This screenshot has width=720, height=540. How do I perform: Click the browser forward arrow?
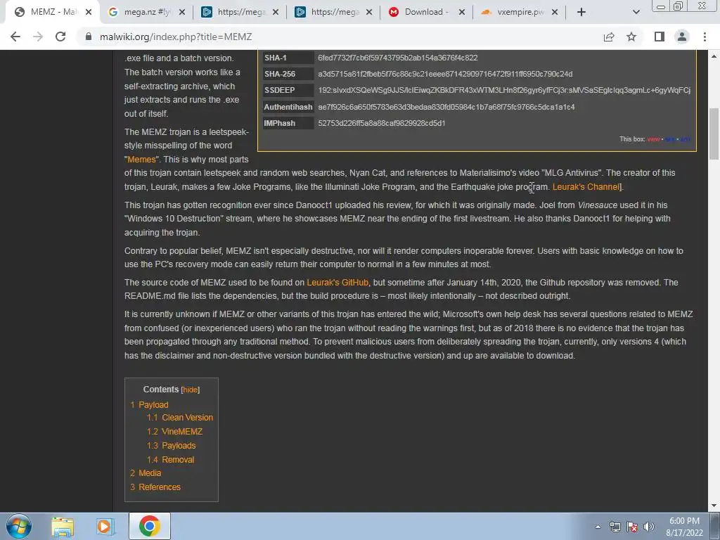(x=38, y=37)
